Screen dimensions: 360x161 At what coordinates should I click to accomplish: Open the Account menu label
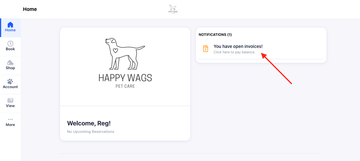[10, 87]
